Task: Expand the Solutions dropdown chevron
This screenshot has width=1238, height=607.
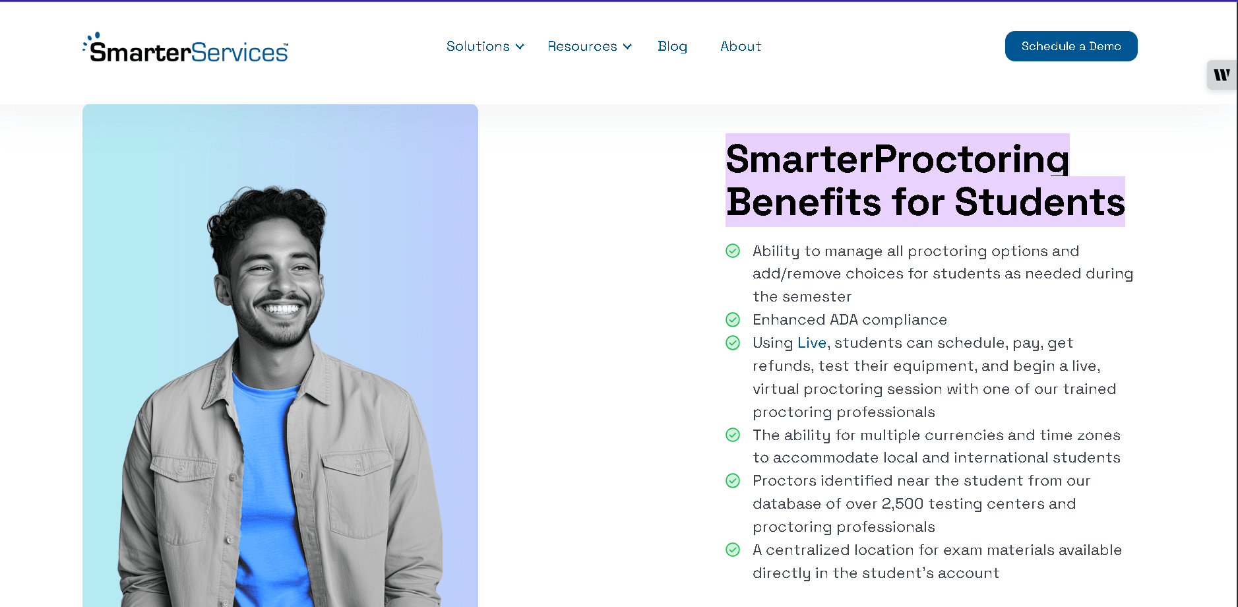Action: tap(520, 47)
